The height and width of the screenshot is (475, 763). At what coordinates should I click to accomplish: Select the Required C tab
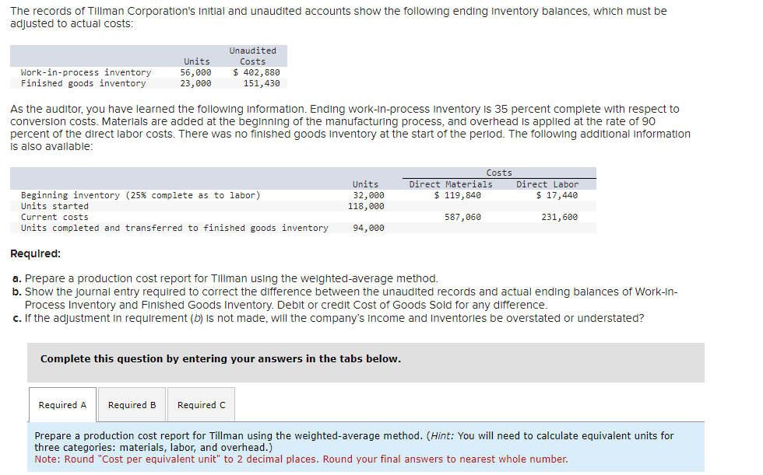(201, 404)
